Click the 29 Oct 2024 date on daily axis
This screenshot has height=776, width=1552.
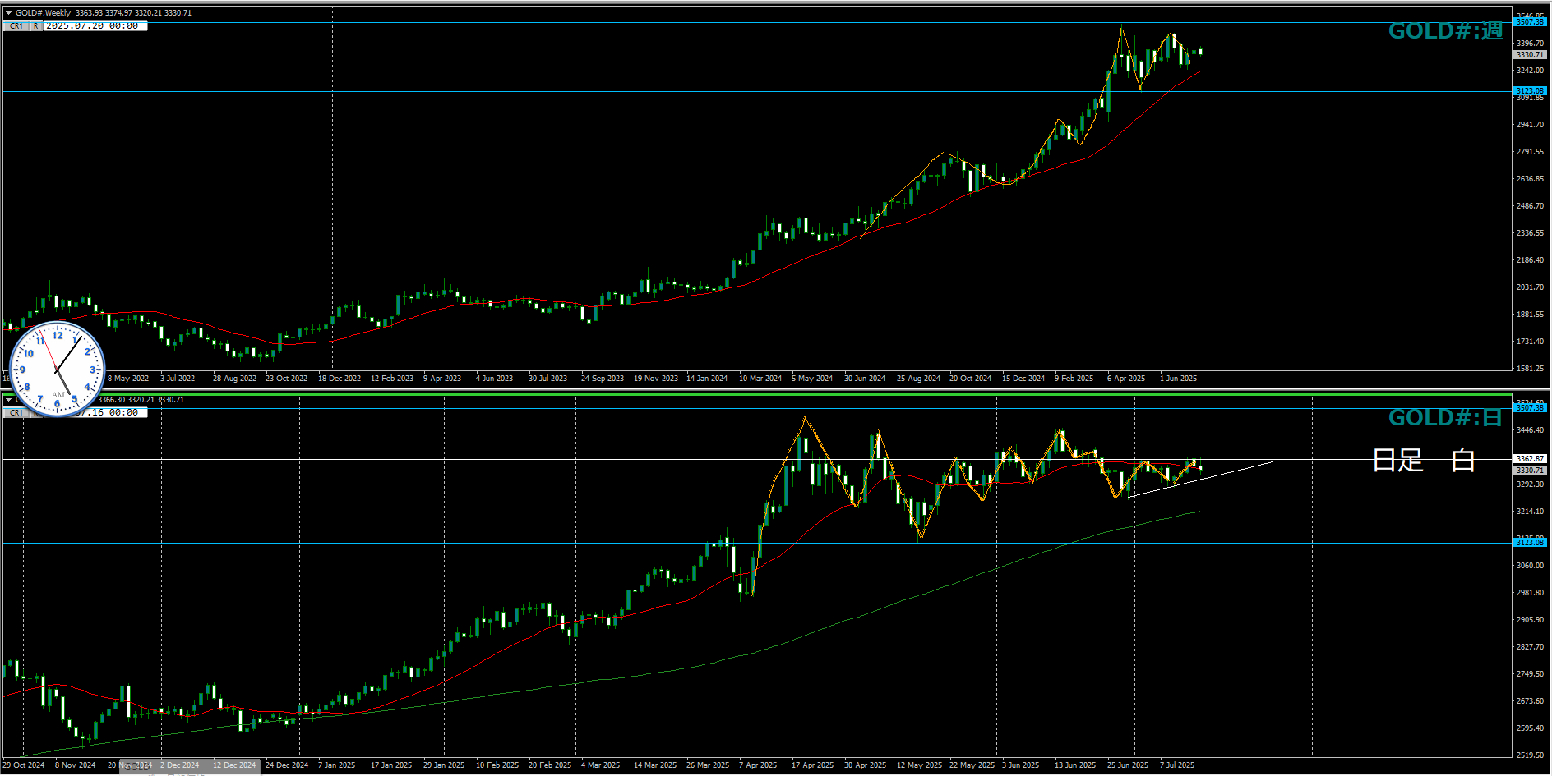click(x=24, y=765)
